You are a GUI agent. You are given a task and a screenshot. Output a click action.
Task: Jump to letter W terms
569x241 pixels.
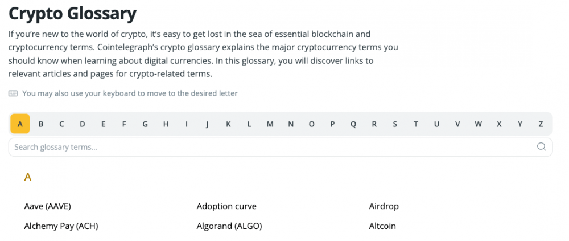pos(479,124)
